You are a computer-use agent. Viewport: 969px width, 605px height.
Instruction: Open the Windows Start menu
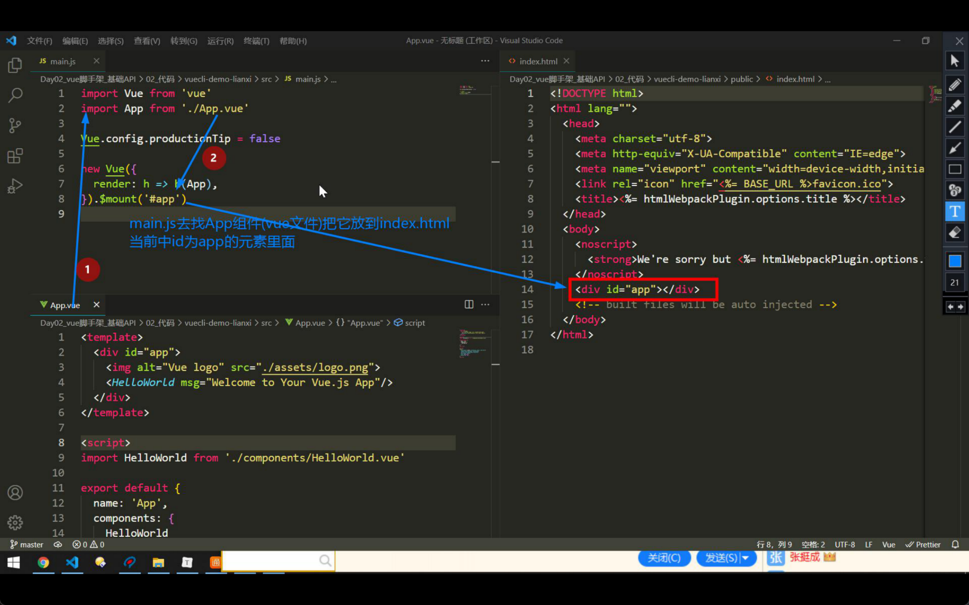click(14, 563)
